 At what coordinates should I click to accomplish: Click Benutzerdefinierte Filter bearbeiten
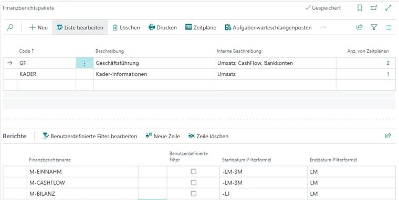point(90,136)
